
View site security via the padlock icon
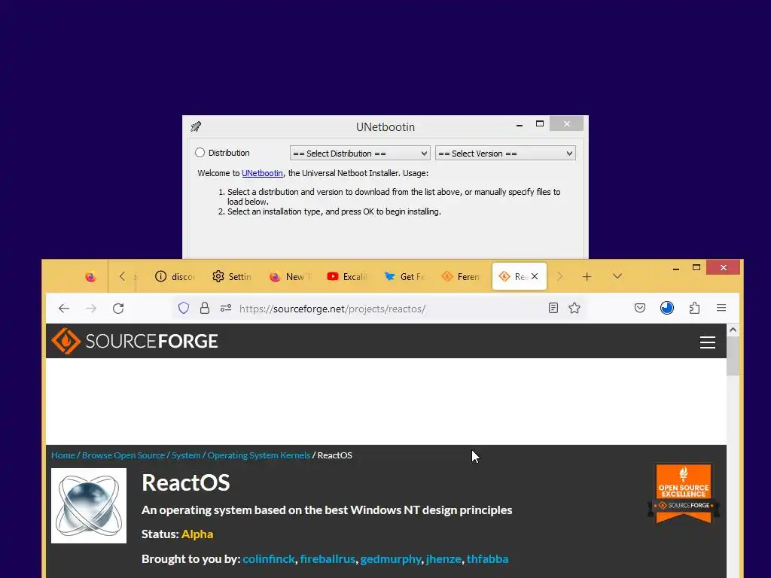click(x=205, y=308)
